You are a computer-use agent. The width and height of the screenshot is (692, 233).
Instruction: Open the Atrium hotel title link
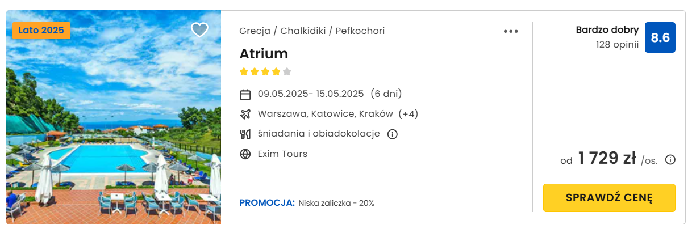[264, 54]
